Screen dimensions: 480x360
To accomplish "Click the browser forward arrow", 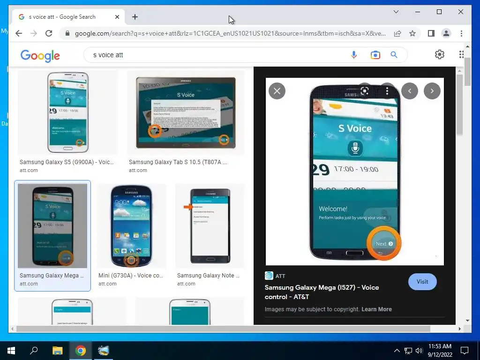I will coord(34,33).
